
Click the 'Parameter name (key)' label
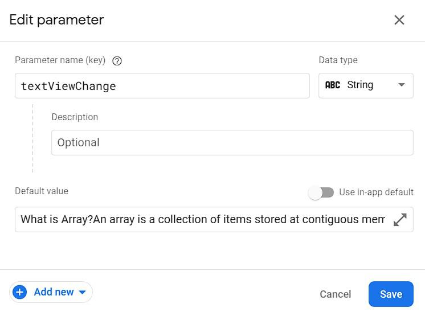point(60,60)
